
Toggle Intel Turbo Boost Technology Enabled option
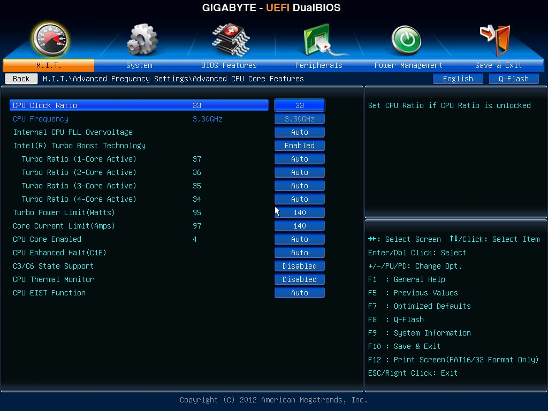click(x=300, y=146)
